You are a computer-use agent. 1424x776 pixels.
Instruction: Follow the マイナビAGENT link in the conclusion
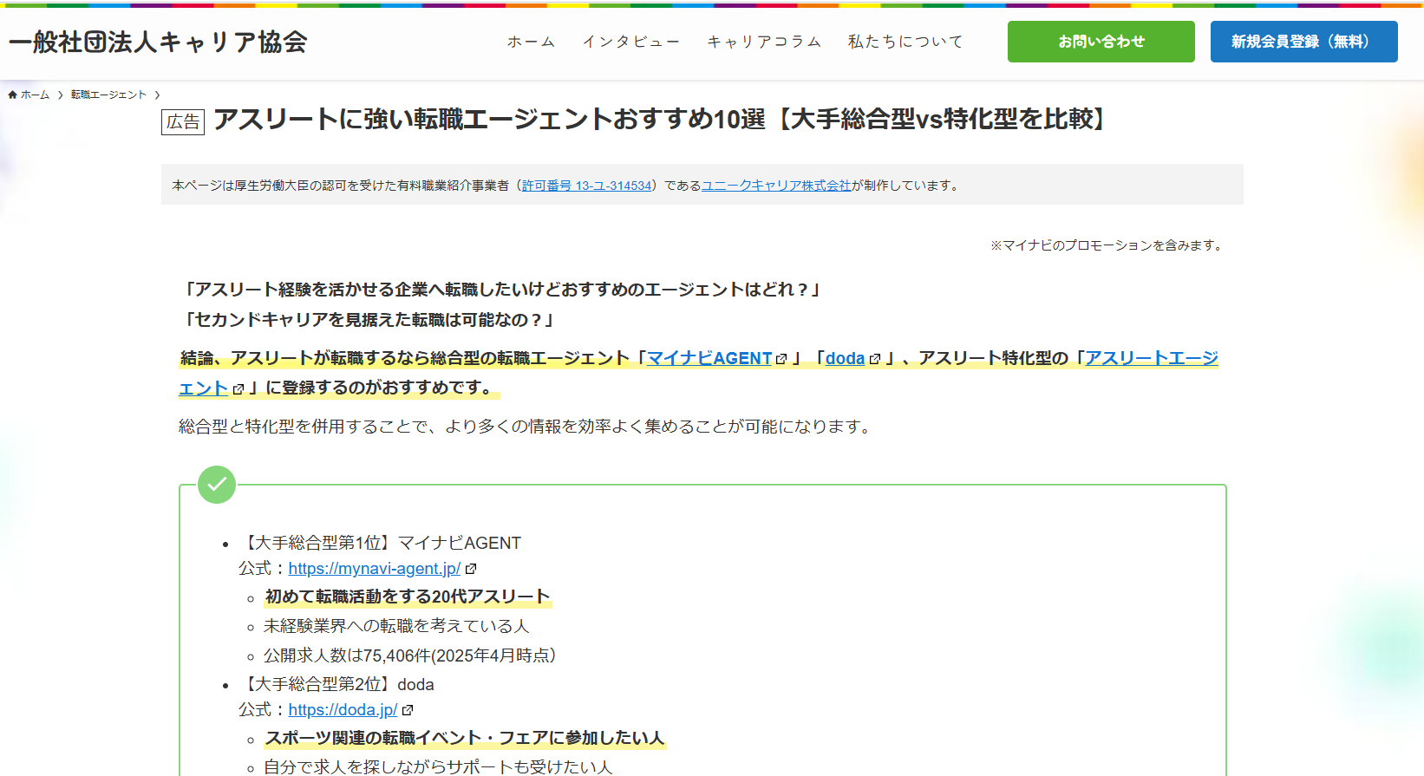coord(709,358)
